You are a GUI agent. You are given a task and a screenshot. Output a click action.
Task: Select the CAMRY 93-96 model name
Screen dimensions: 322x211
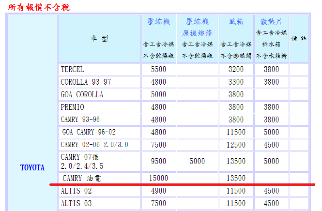click(x=80, y=120)
